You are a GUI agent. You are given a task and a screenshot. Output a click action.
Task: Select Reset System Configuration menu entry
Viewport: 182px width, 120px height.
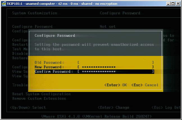coord(41,94)
